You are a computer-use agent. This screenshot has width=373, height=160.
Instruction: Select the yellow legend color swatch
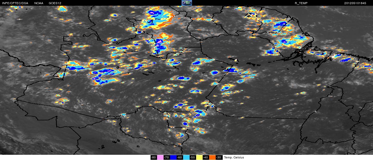[x=199, y=157]
